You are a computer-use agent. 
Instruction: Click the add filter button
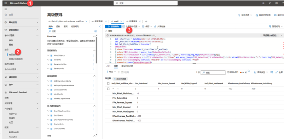pos(120,79)
